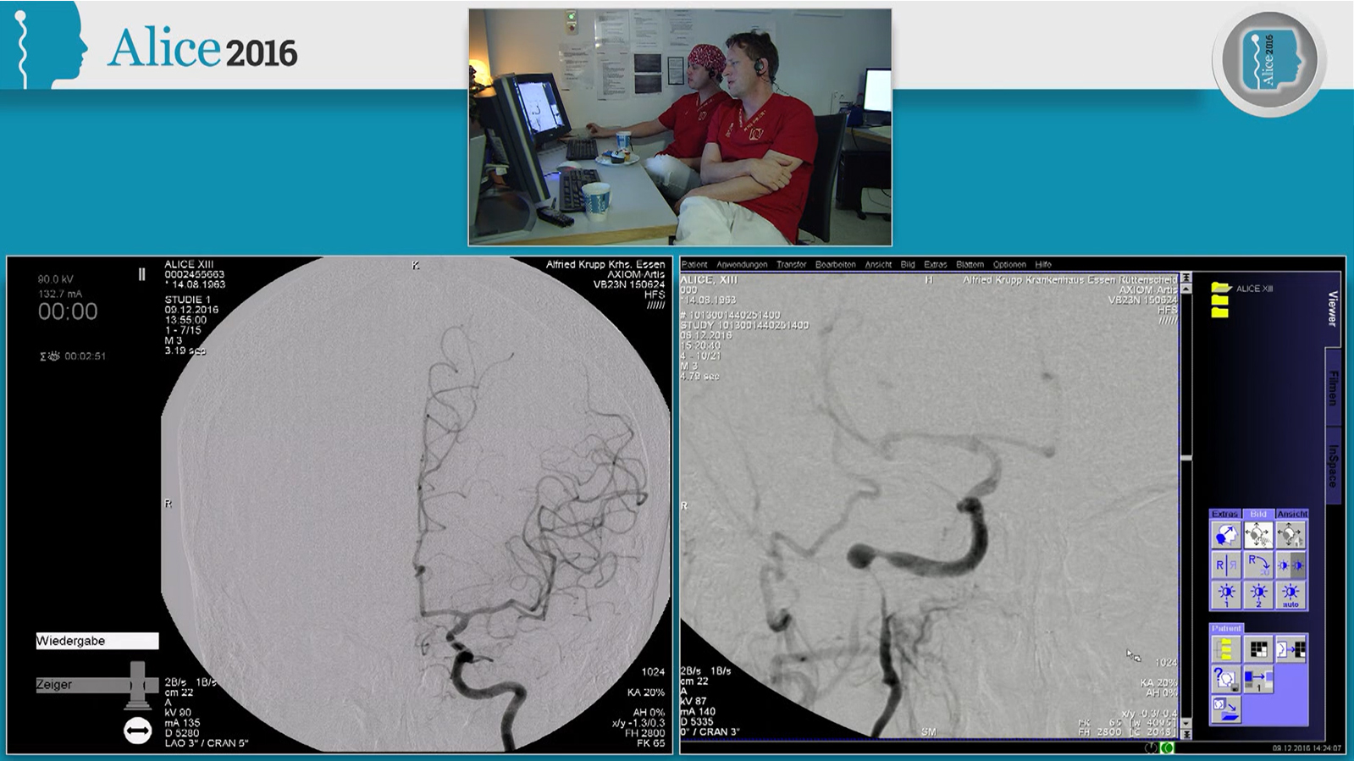The height and width of the screenshot is (761, 1354).
Task: Click the rotate image icon beside R|R
Action: (x=1258, y=565)
